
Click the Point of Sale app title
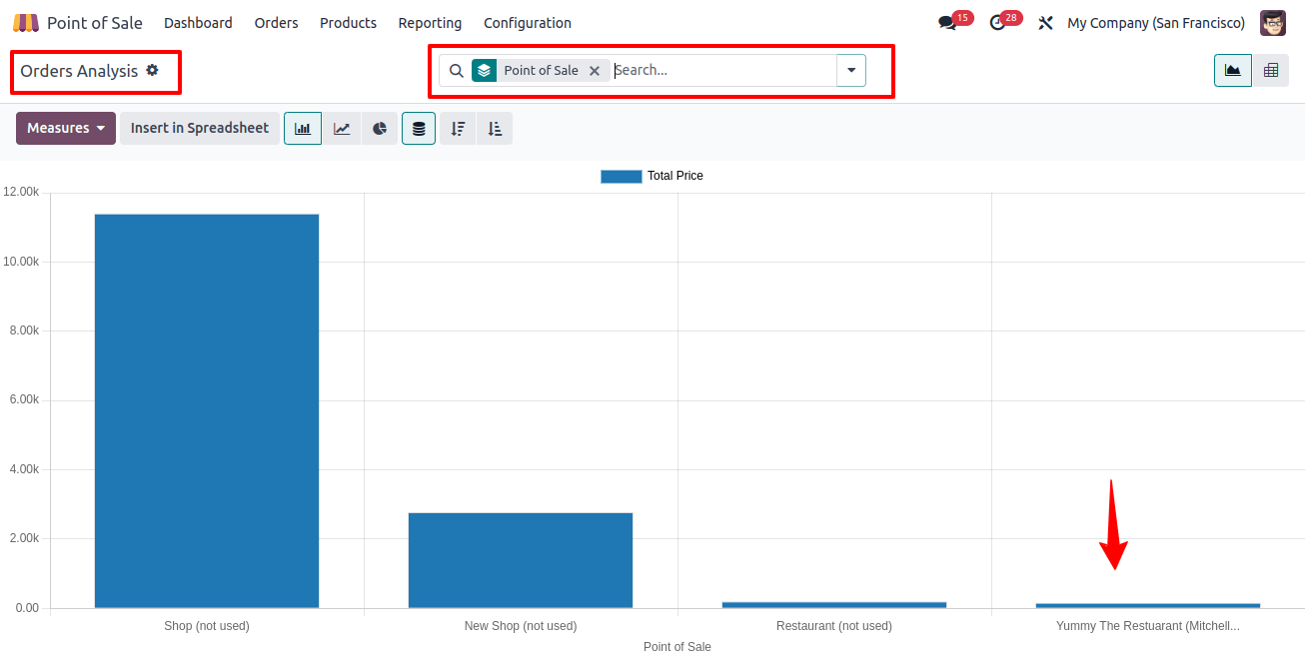pos(95,23)
